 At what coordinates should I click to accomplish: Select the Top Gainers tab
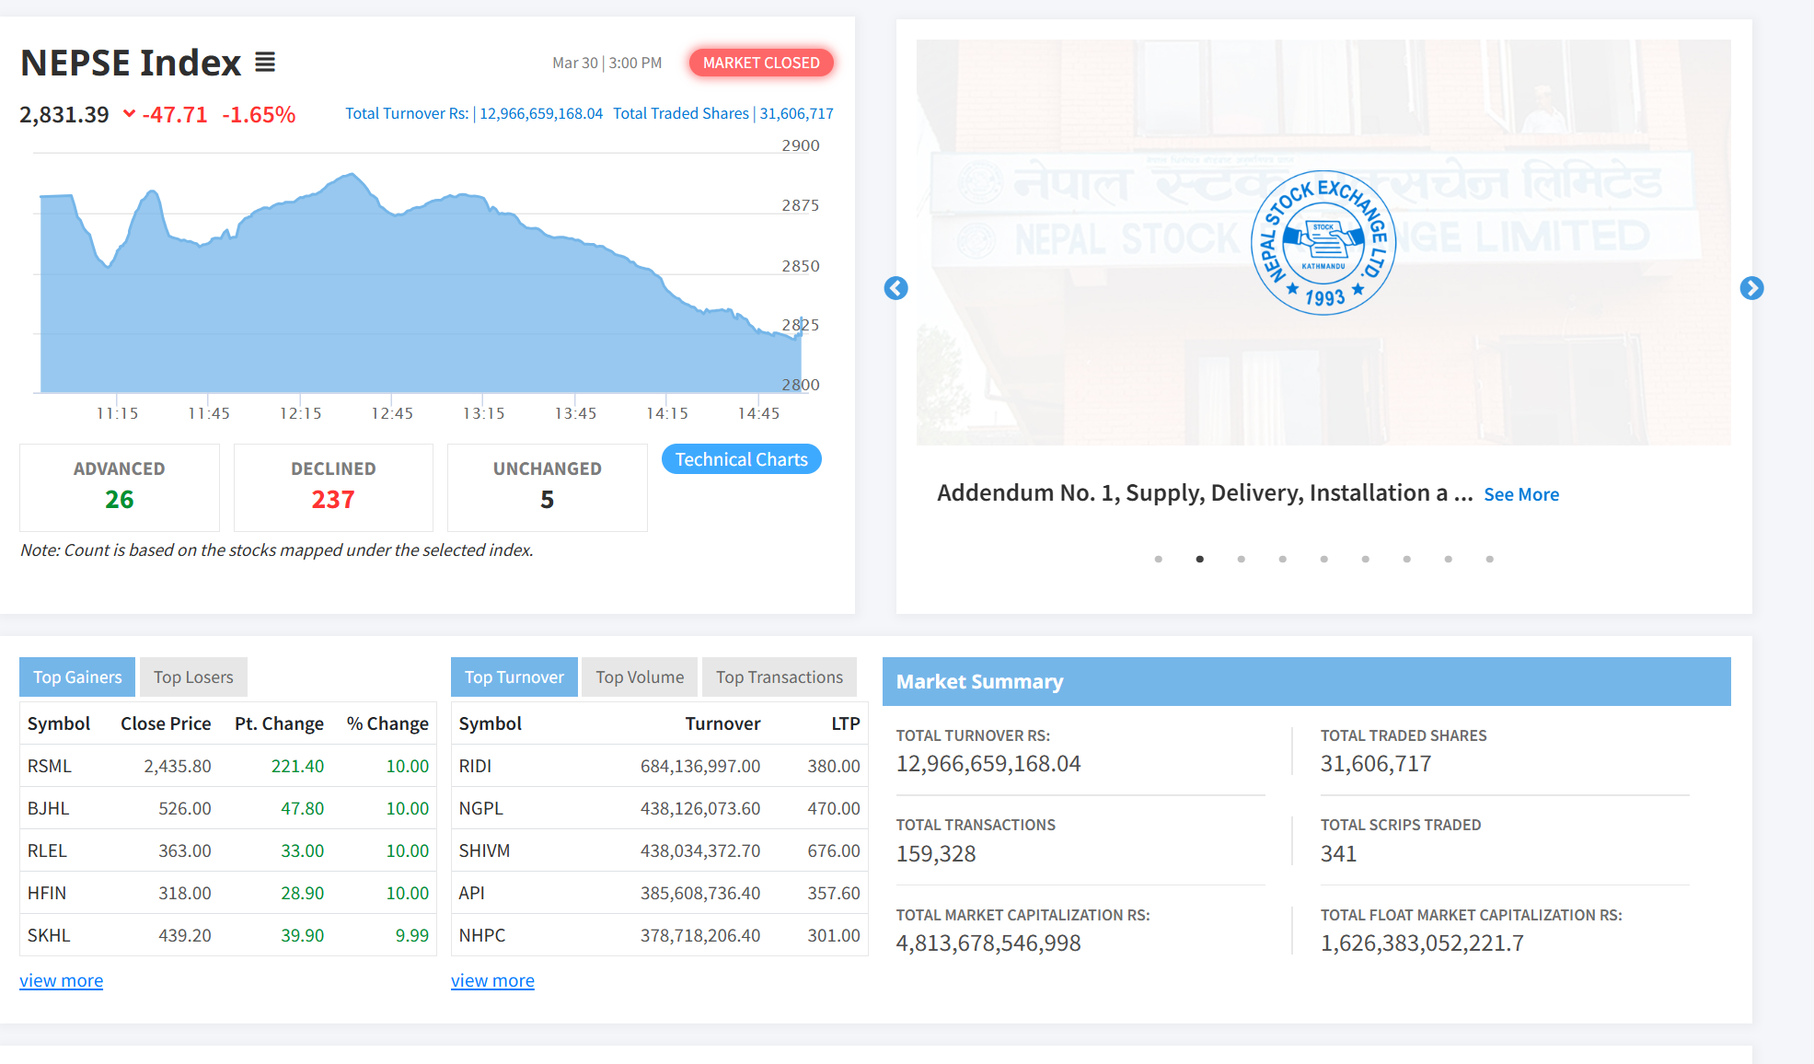[x=77, y=677]
